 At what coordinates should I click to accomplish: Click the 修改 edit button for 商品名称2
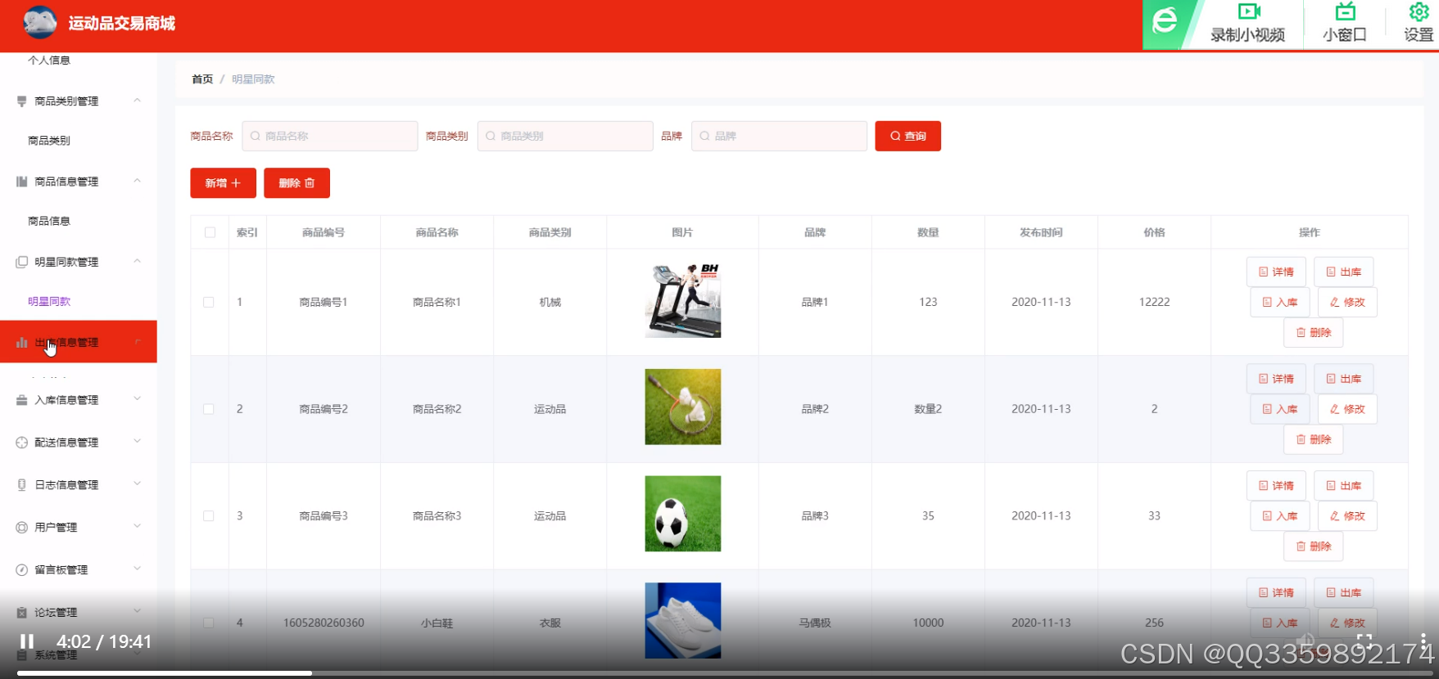[x=1347, y=409]
